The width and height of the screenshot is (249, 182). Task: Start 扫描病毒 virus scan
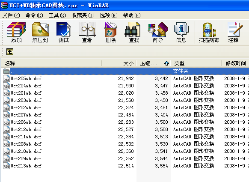click(x=209, y=32)
